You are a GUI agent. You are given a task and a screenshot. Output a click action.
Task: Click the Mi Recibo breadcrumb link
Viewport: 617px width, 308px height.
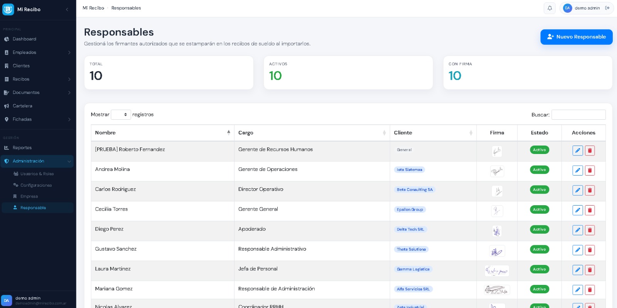[x=93, y=8]
